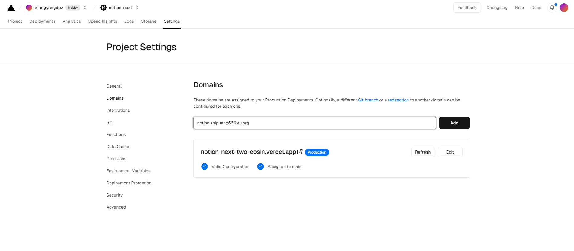Click the xiangyangdev team avatar
This screenshot has height=251, width=574.
click(29, 8)
